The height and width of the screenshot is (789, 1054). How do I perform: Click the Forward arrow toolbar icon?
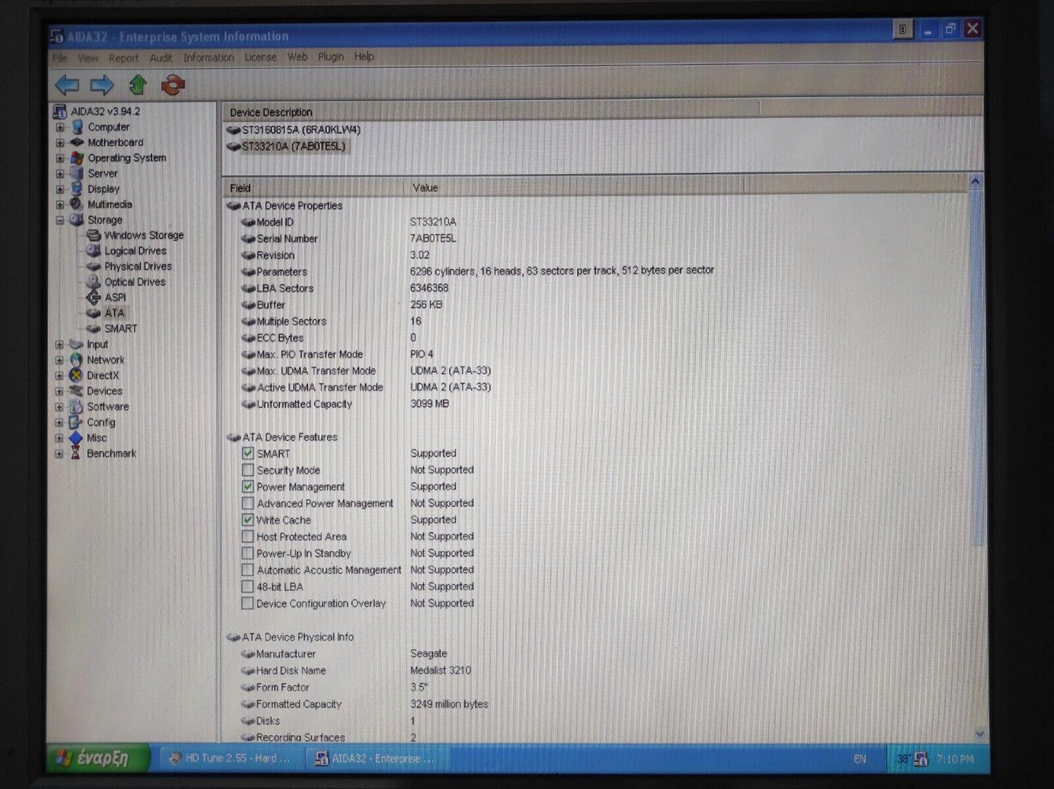pyautogui.click(x=102, y=85)
